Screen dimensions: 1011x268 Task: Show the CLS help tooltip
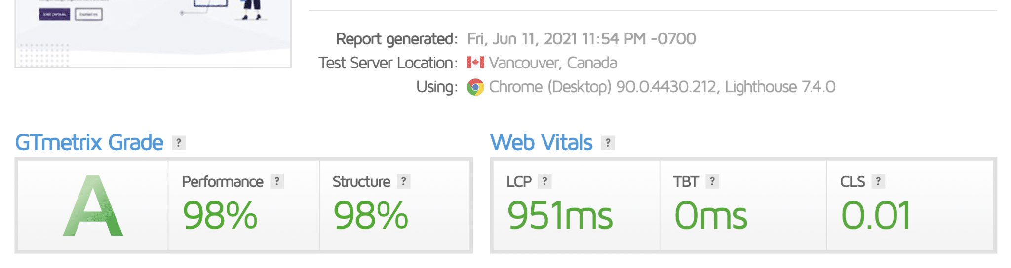(x=878, y=181)
